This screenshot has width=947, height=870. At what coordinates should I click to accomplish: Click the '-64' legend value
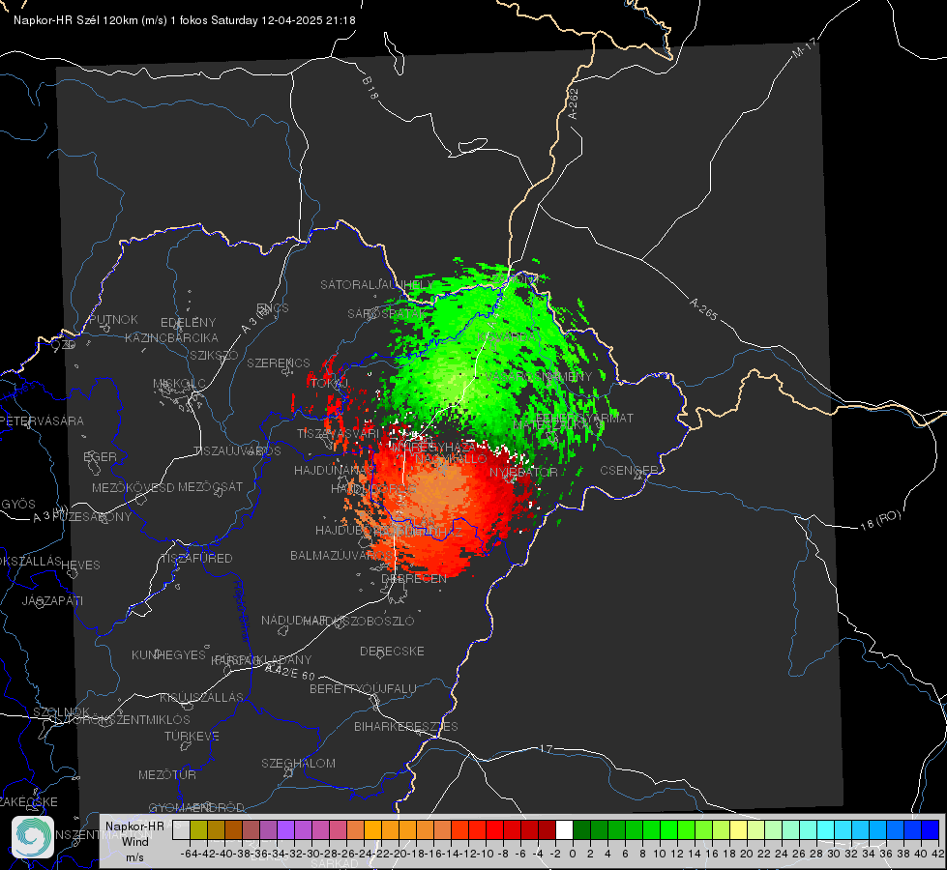tap(190, 854)
